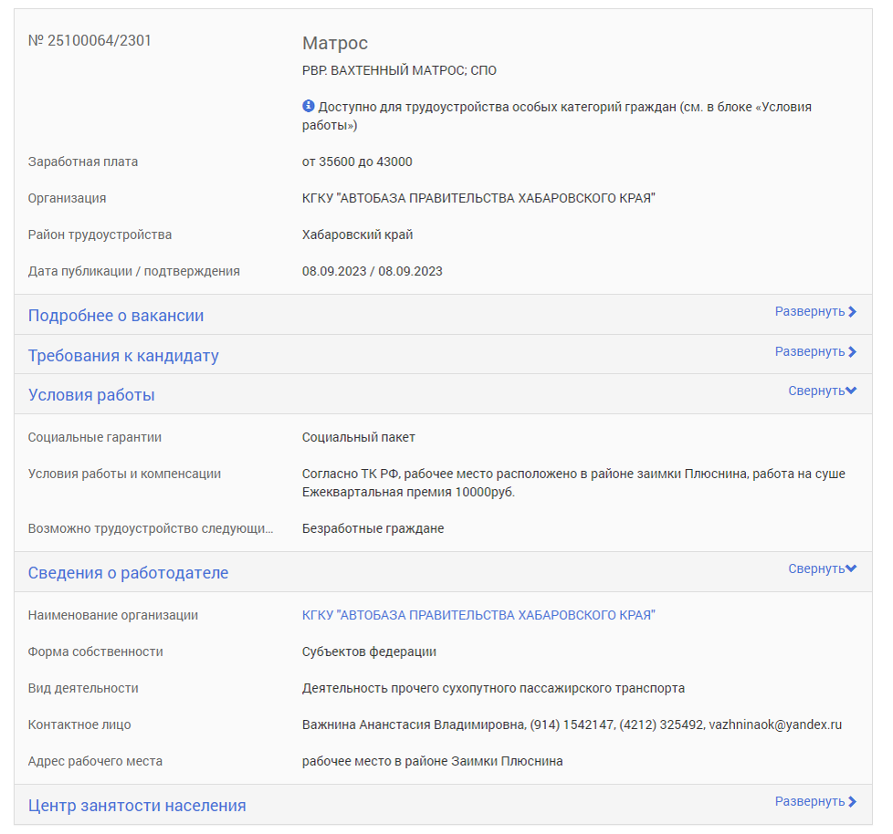Select the Условия работы section heading
This screenshot has height=834, width=893.
point(91,394)
